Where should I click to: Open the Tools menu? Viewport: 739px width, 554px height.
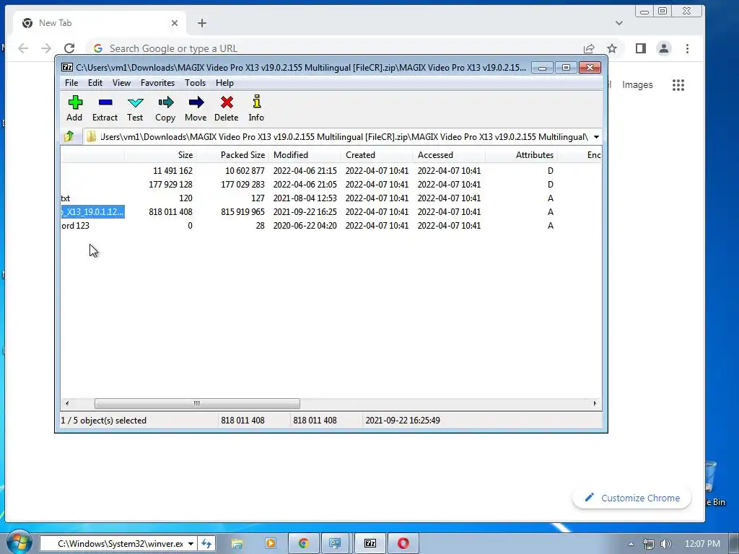pos(195,83)
